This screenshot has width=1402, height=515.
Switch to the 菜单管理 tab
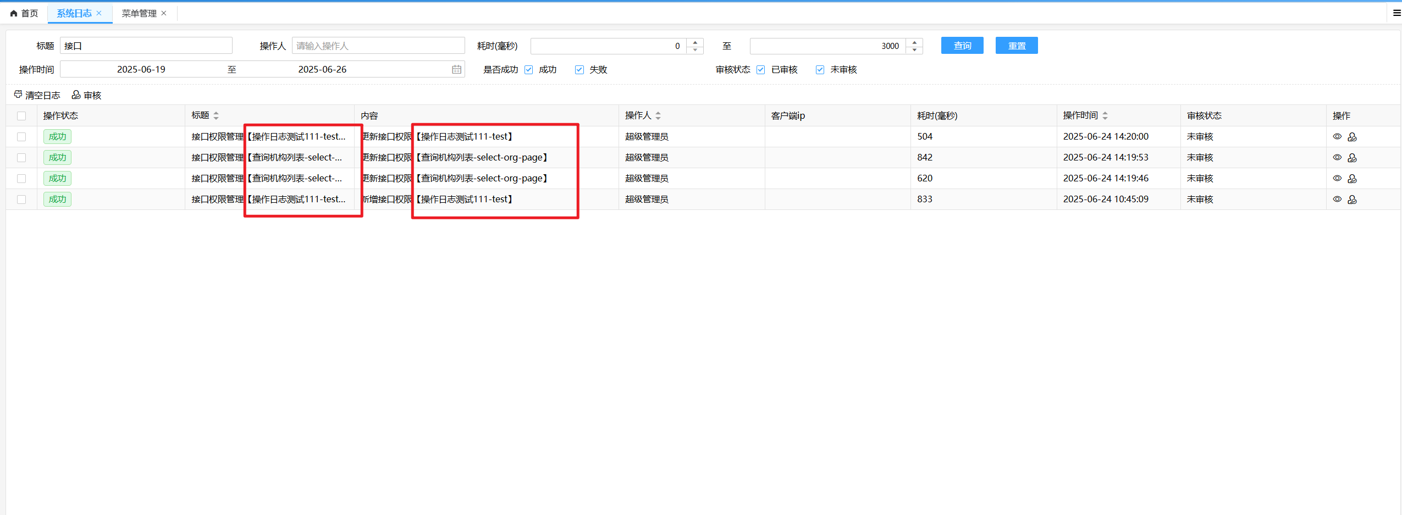pos(139,13)
